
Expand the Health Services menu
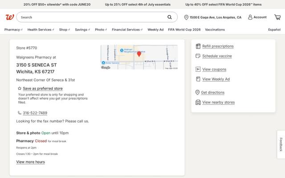point(41,30)
